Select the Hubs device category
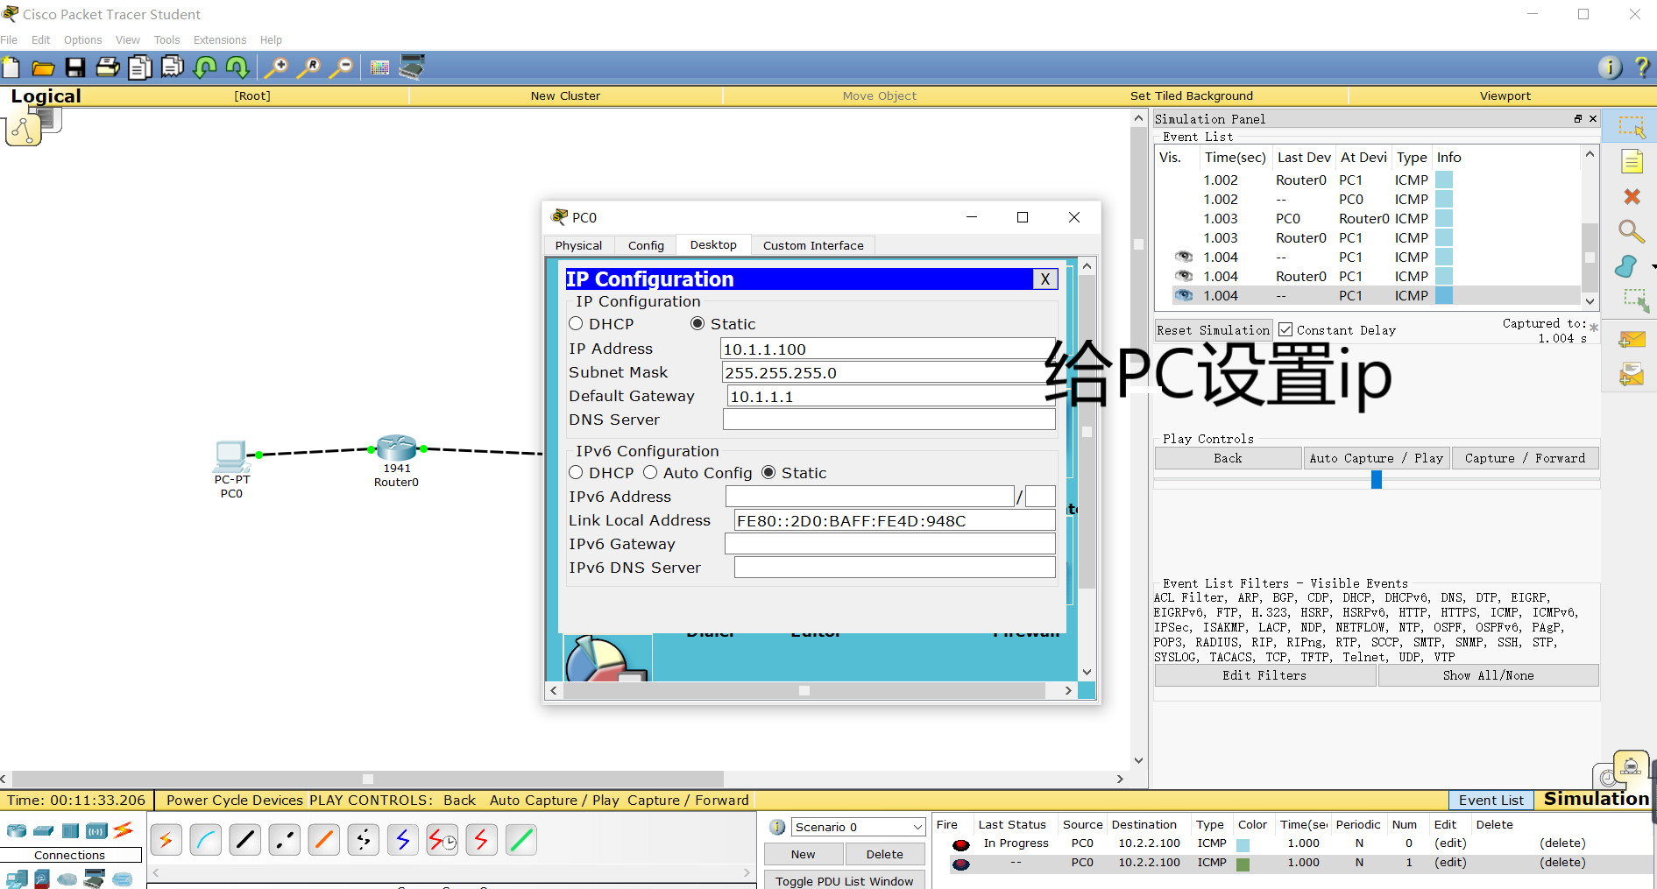 coord(70,830)
